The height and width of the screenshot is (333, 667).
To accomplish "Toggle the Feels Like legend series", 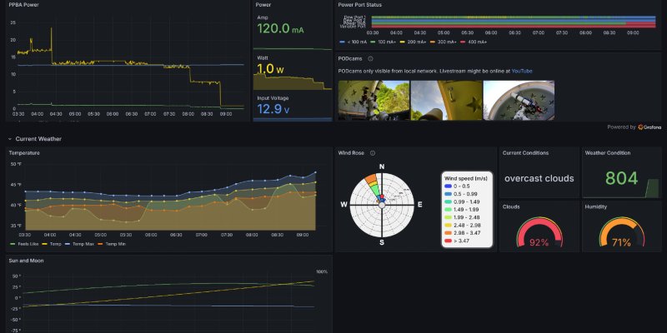I will coord(24,244).
